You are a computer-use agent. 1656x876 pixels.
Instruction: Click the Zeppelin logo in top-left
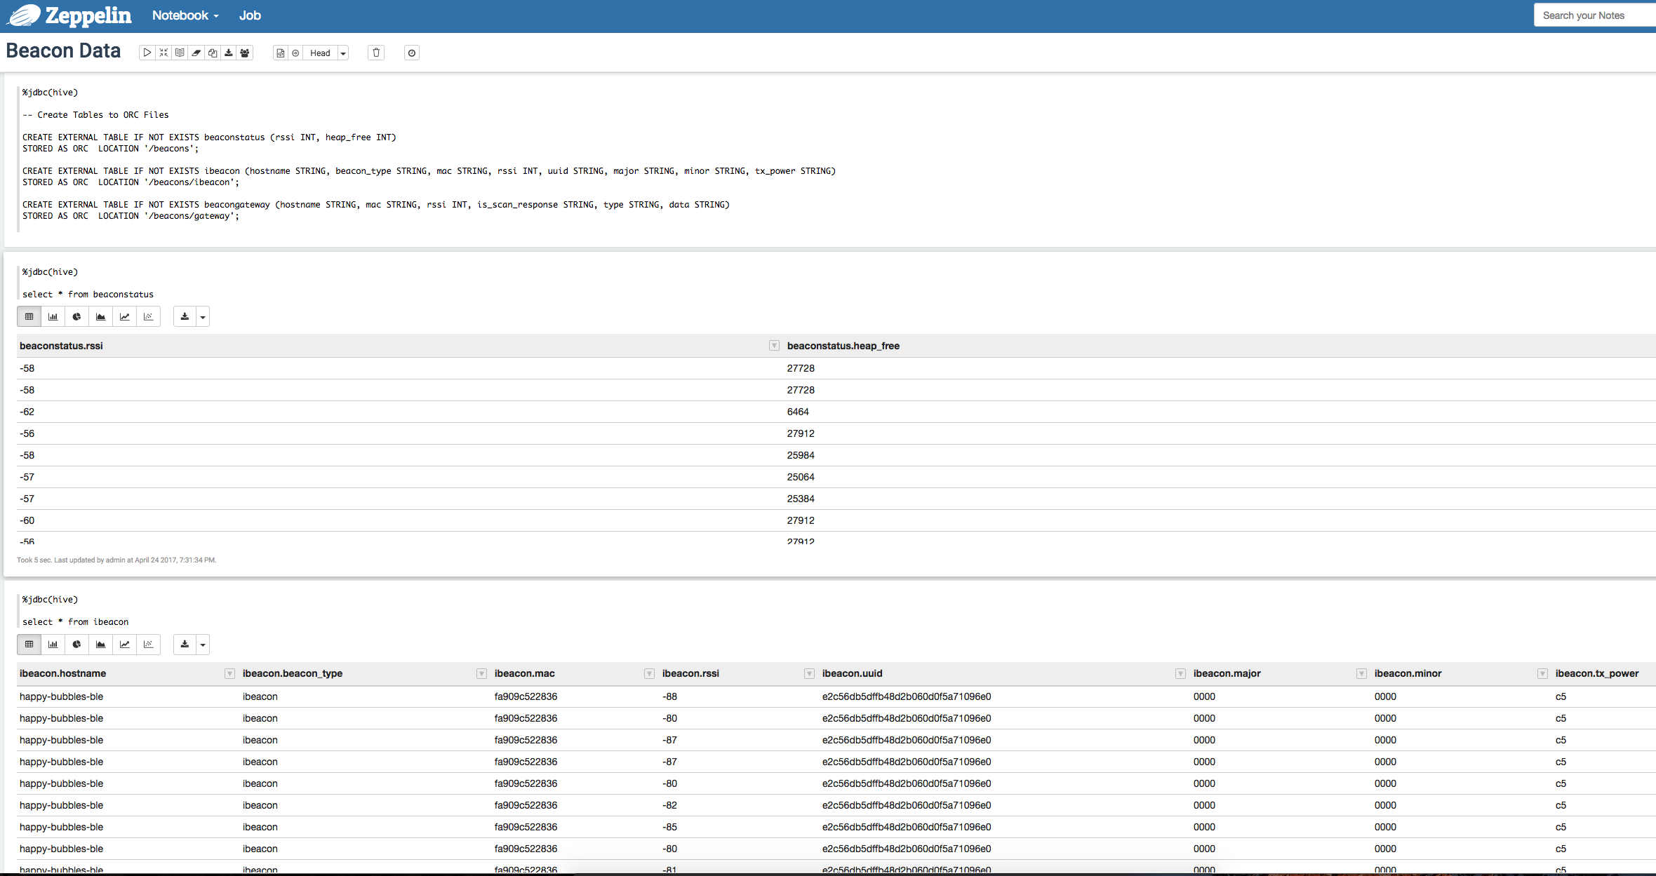[22, 15]
